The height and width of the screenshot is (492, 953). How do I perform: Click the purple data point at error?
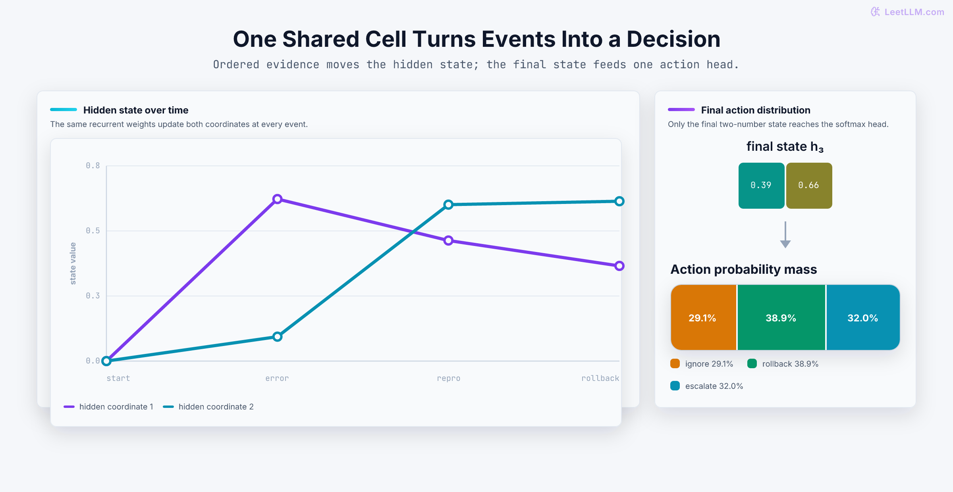point(278,199)
